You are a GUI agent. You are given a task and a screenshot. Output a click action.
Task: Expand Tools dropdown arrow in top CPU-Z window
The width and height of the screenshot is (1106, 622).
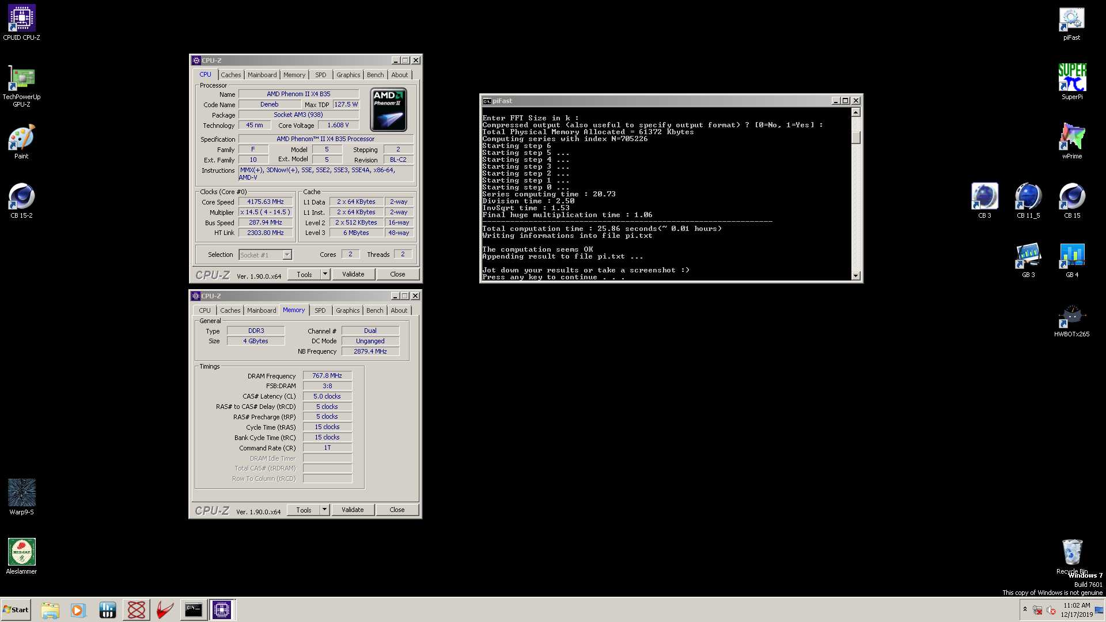tap(325, 274)
